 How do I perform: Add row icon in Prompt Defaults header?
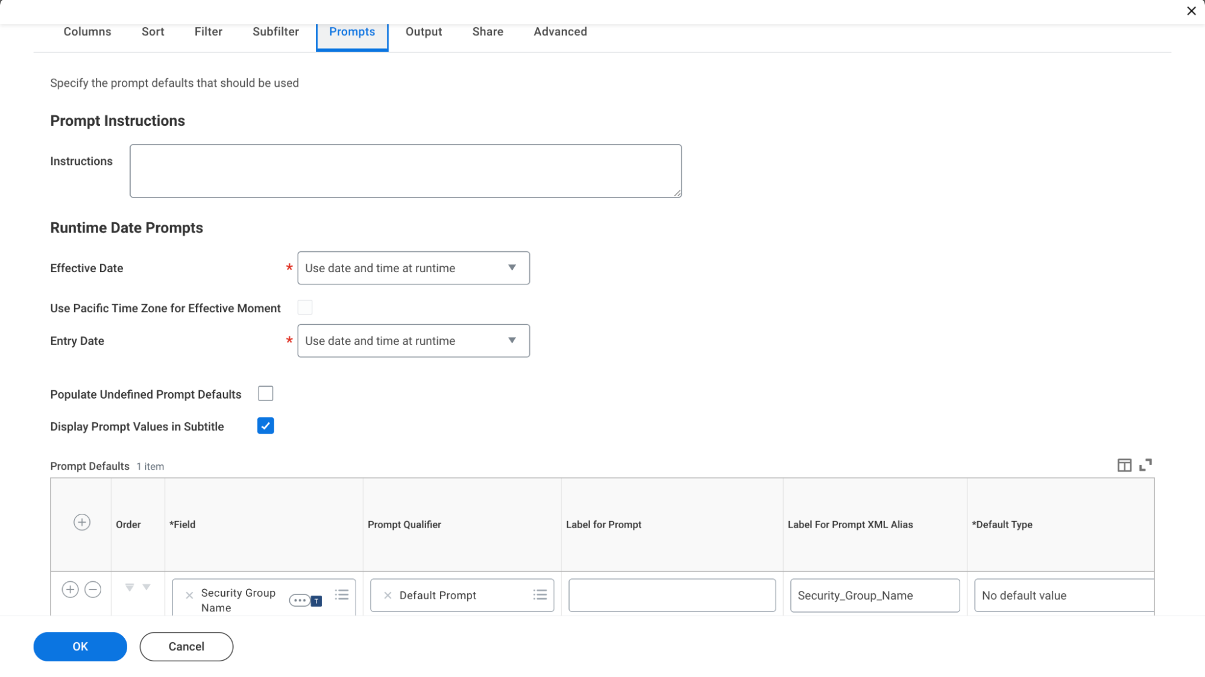pos(82,522)
